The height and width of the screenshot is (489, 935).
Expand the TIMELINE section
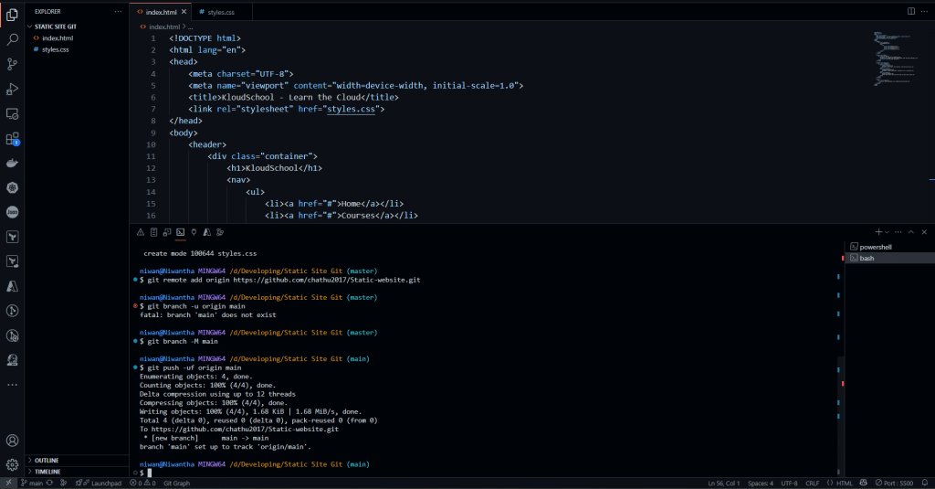click(47, 471)
